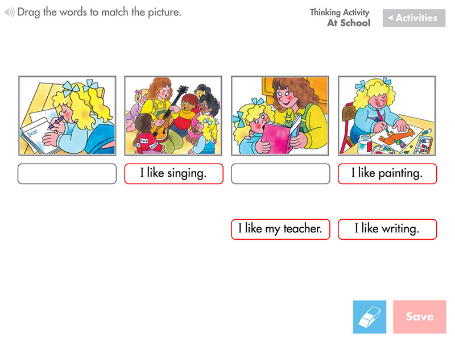Click the picture of the teacher reading
This screenshot has width=455, height=338.
(280, 115)
